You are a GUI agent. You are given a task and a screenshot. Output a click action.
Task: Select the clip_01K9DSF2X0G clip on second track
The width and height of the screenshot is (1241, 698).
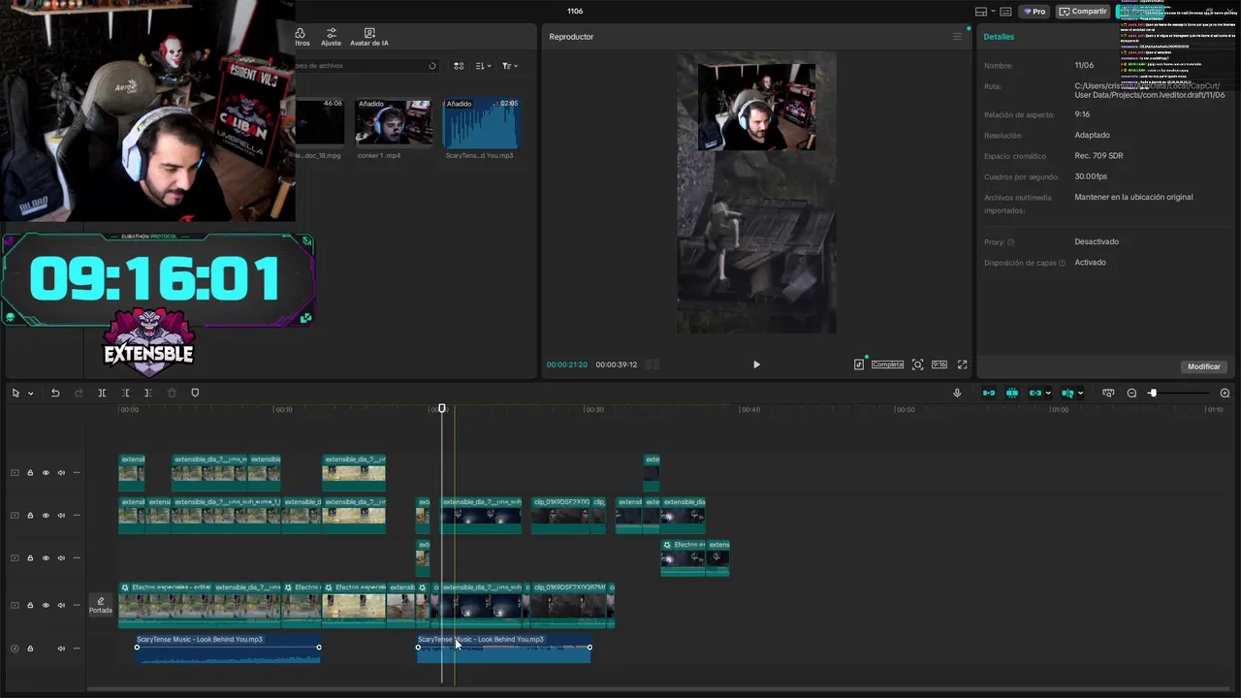tap(562, 515)
